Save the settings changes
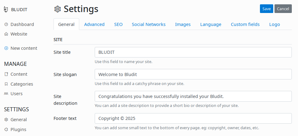The image size is (298, 136). point(266,9)
